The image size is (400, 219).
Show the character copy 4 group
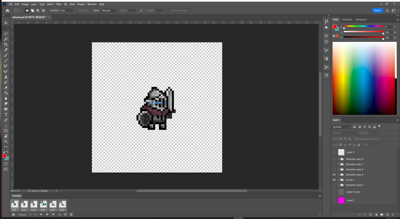click(334, 169)
